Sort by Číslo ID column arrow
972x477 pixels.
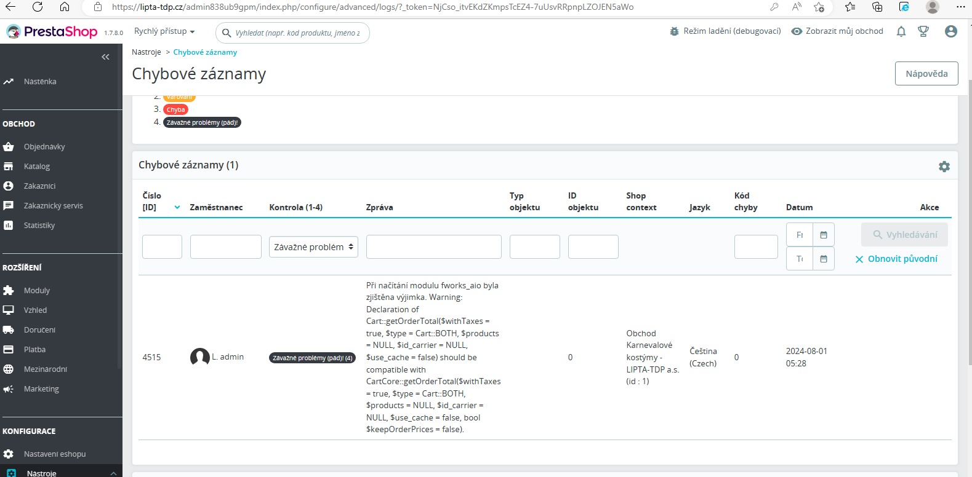pos(177,207)
